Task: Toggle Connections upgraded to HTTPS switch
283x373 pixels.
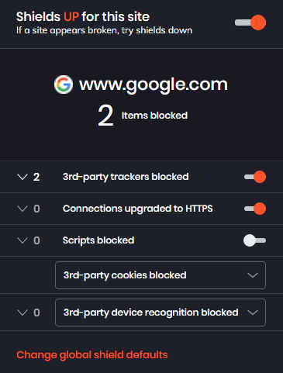Action: 255,209
